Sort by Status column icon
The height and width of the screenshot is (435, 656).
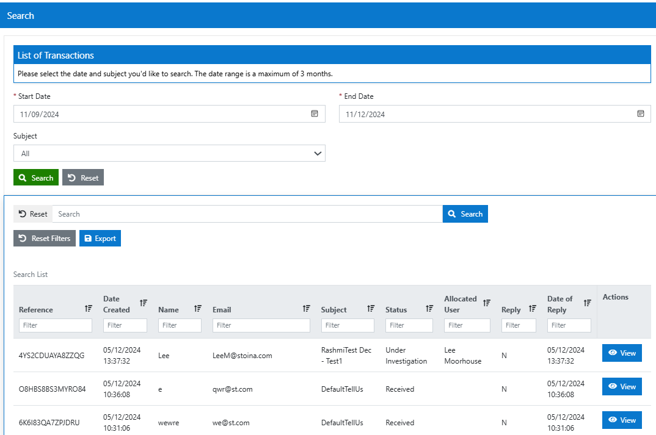(429, 308)
